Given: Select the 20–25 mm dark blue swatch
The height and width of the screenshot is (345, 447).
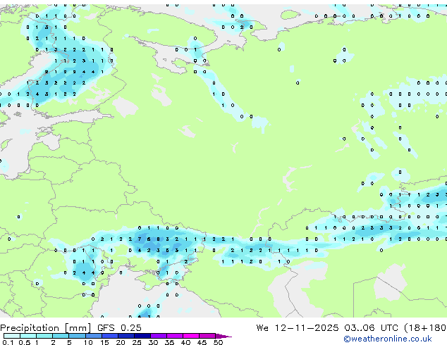Looking at the screenshot, I should (125, 336).
